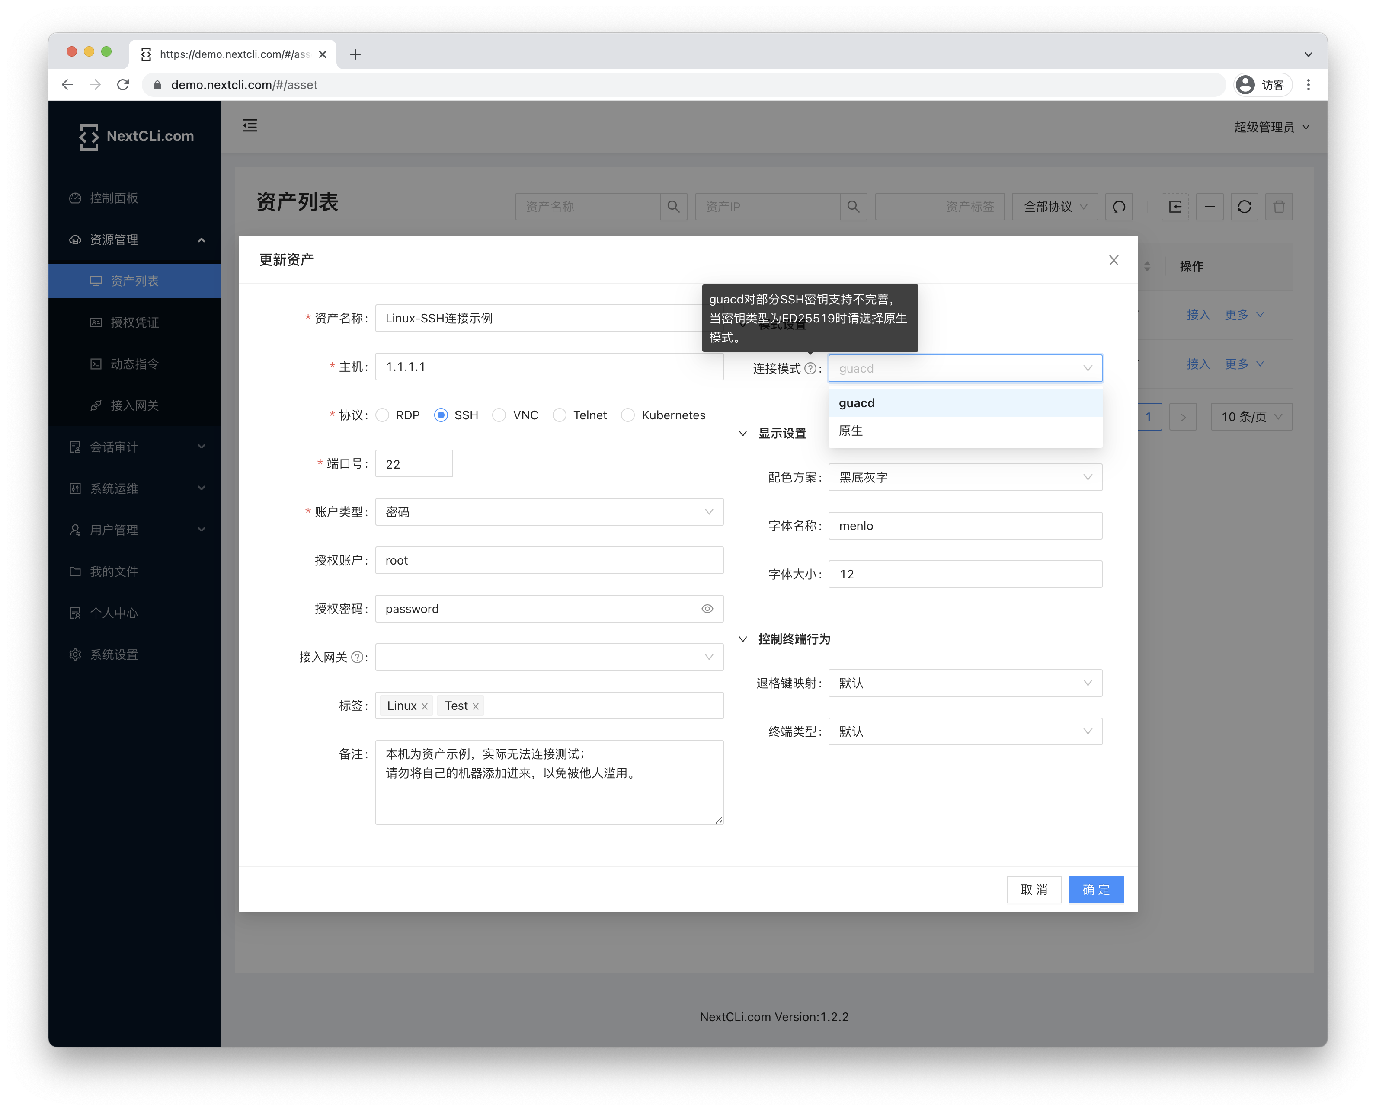Select the VNC protocol radio
Viewport: 1376px width, 1111px height.
coord(499,415)
